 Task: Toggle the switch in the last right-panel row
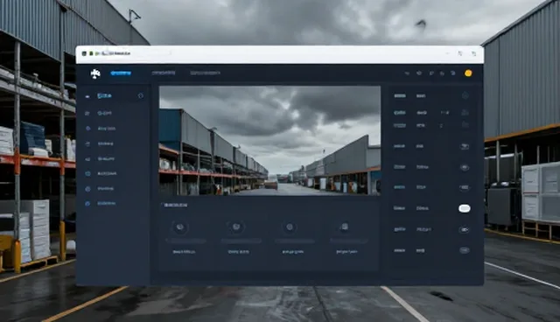coord(465,250)
